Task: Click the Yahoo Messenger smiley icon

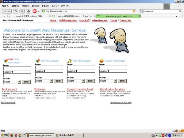Action: click(x=102, y=61)
